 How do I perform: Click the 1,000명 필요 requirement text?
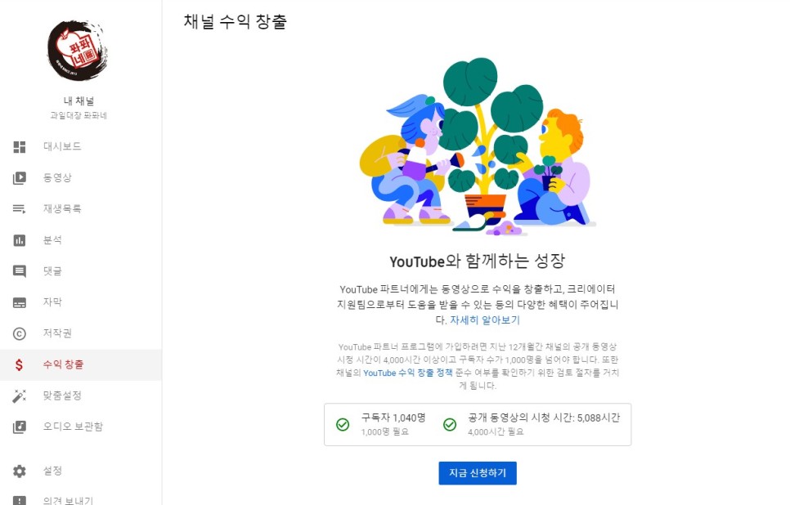click(384, 432)
